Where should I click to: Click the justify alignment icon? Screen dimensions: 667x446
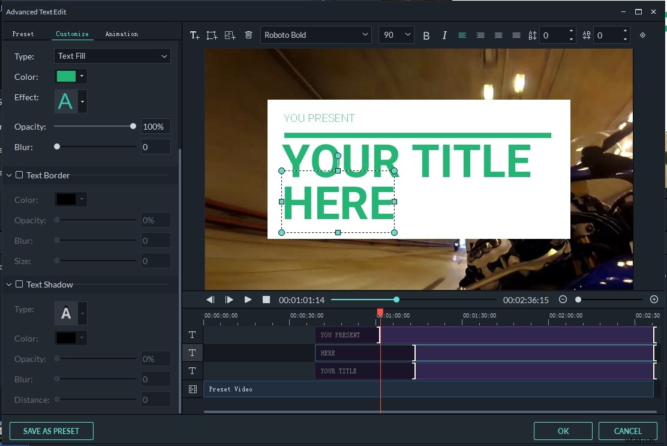[x=516, y=35]
